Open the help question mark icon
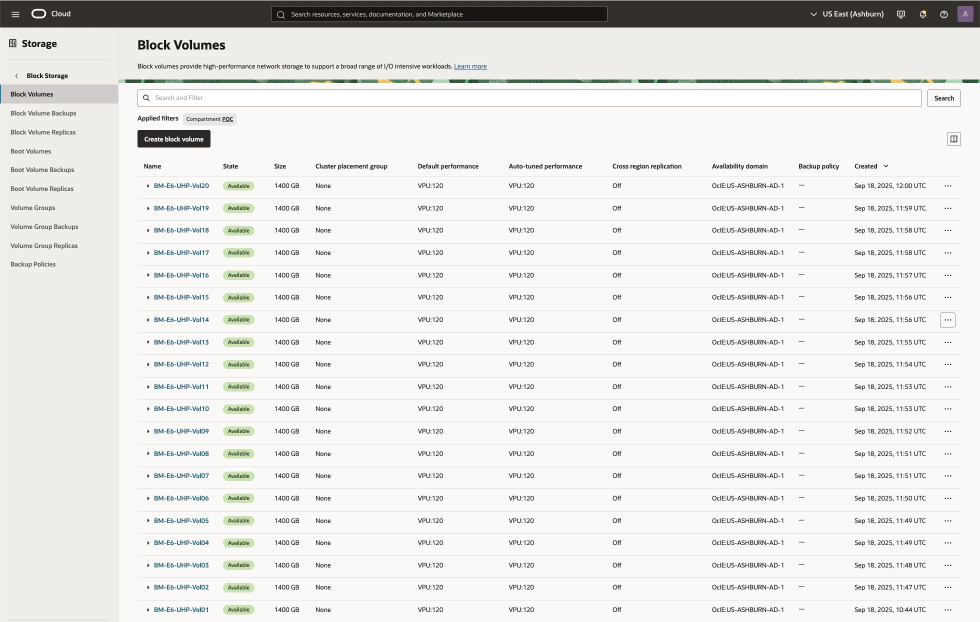Image resolution: width=980 pixels, height=622 pixels. 944,14
